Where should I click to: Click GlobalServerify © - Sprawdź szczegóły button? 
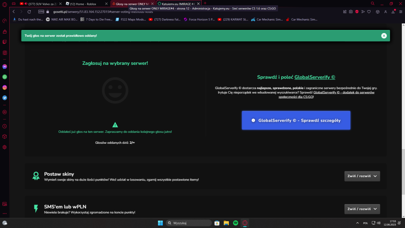(296, 120)
